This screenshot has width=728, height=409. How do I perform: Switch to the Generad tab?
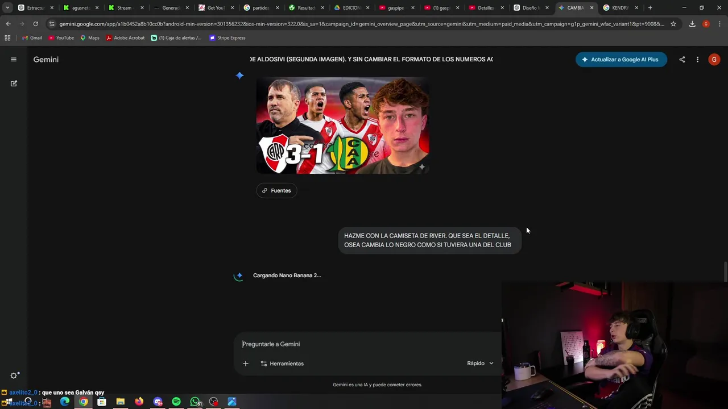tap(170, 8)
